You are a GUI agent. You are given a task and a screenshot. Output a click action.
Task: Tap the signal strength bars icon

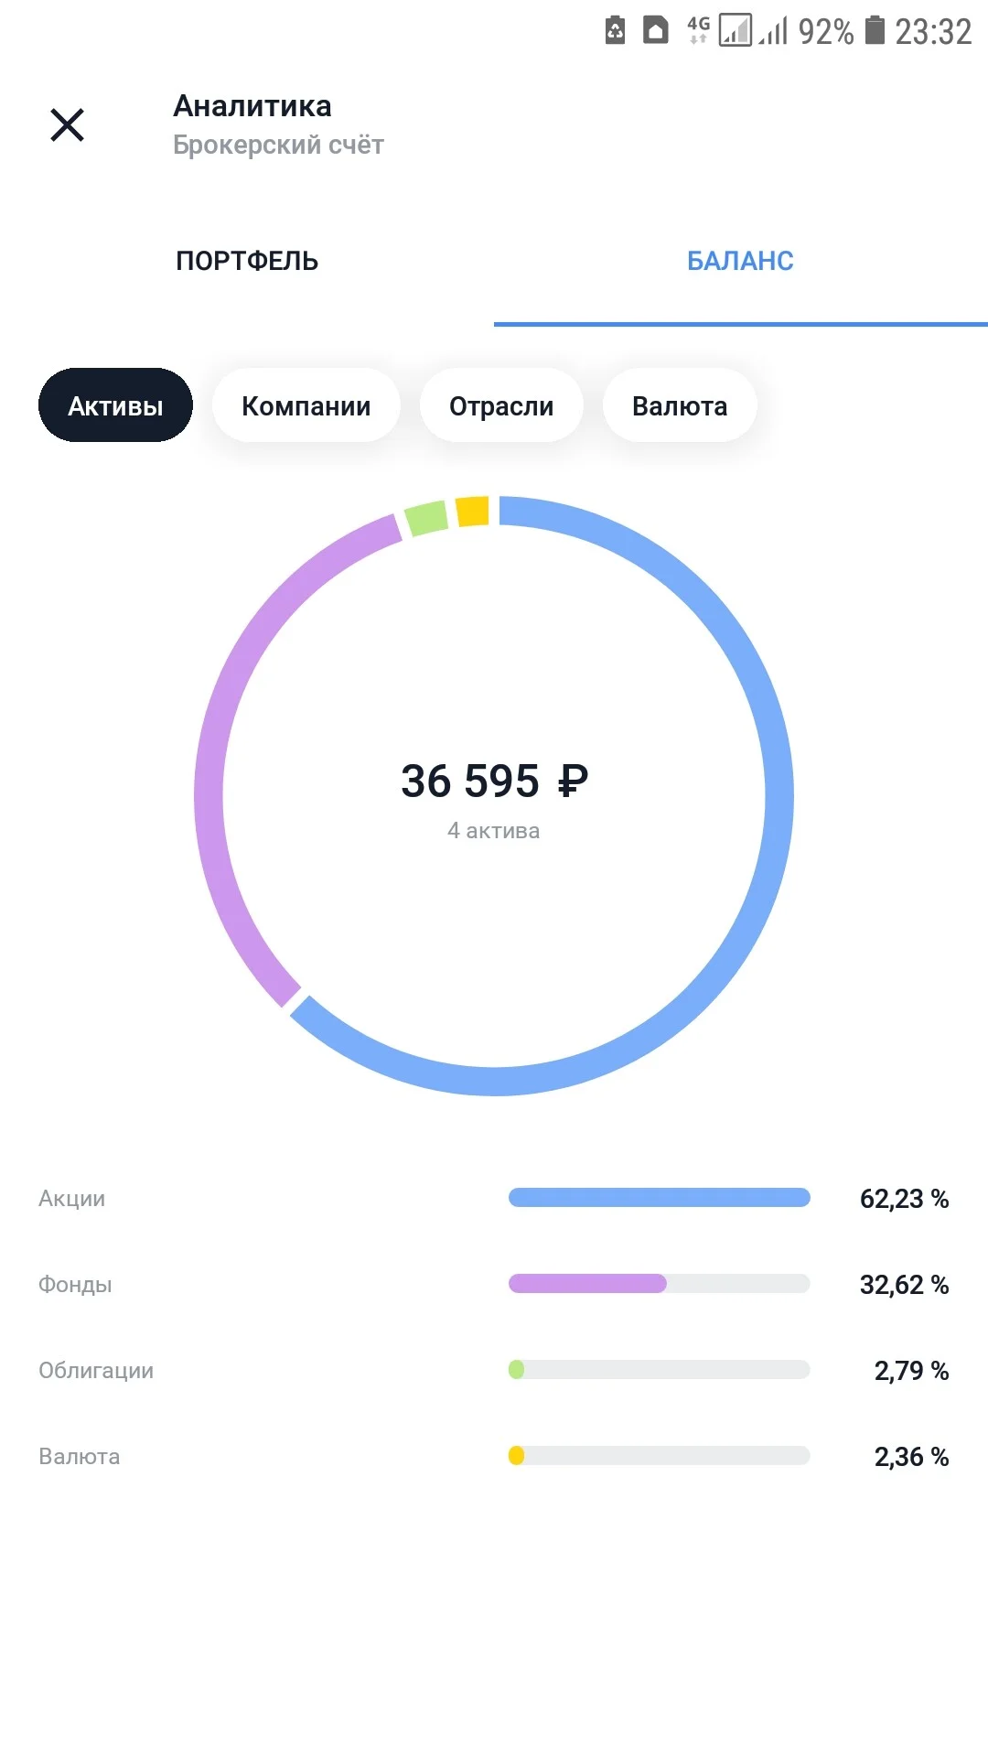[773, 30]
